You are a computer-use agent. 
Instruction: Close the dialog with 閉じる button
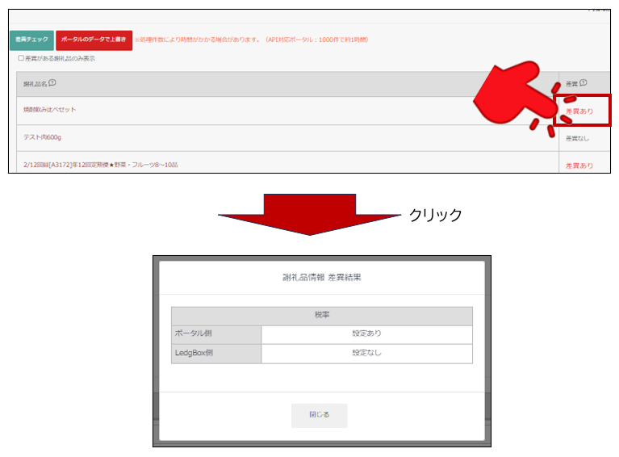point(319,415)
